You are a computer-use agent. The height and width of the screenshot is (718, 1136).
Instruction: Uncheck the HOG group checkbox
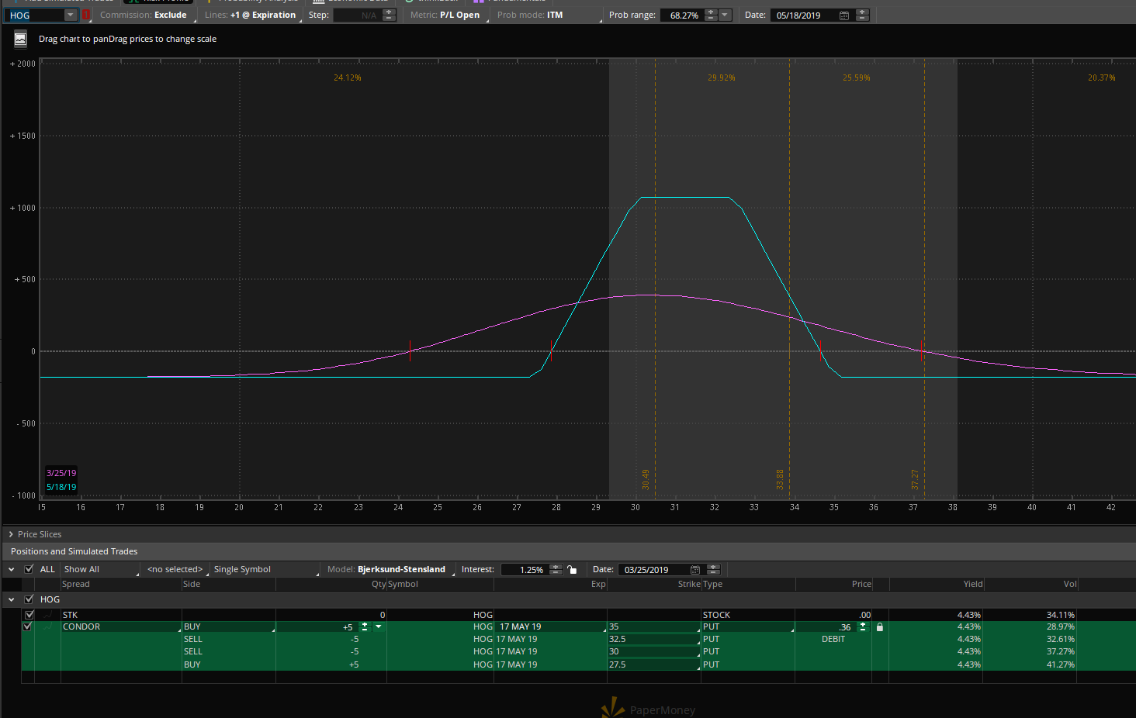tap(29, 599)
